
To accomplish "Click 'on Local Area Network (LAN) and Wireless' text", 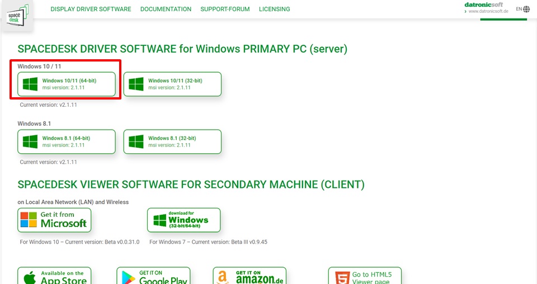I will click(73, 202).
